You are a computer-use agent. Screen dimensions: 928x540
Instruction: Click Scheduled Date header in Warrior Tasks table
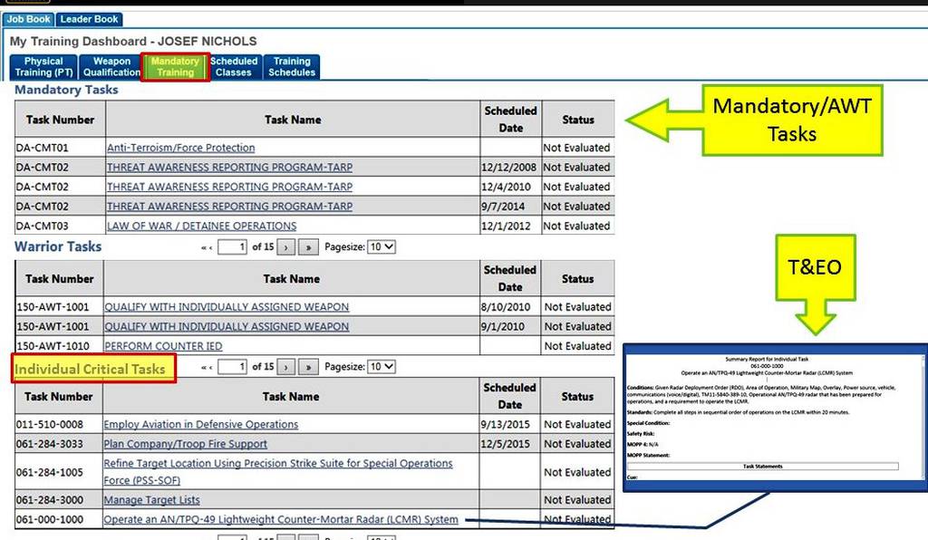pos(509,278)
